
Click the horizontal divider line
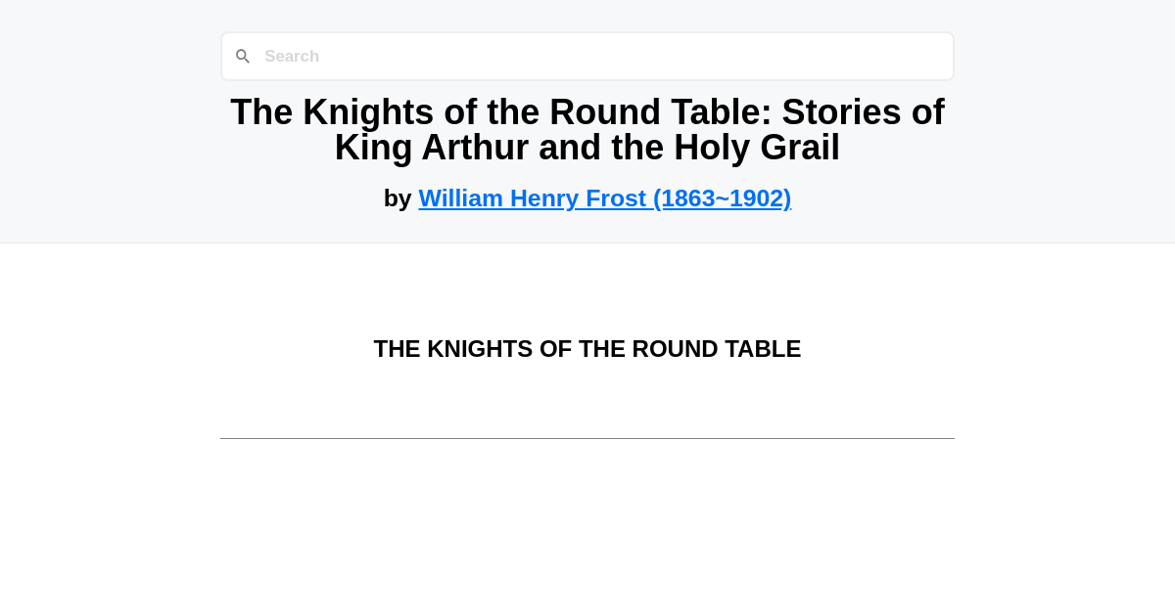click(x=587, y=439)
